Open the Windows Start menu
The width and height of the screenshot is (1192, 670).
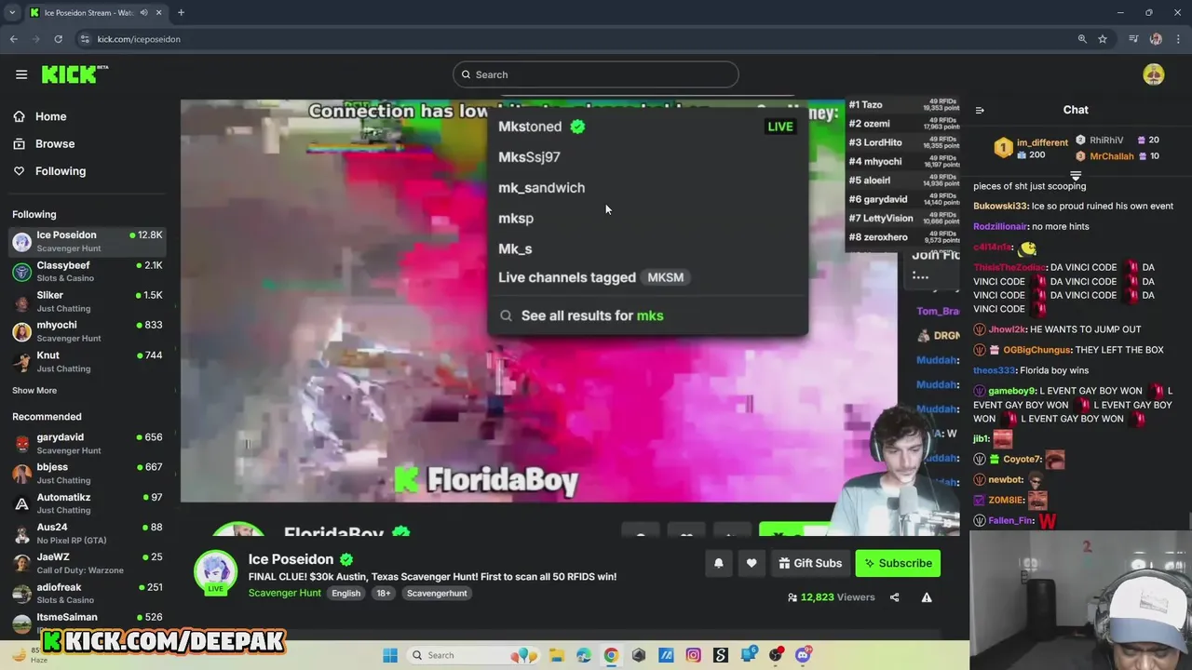(390, 655)
